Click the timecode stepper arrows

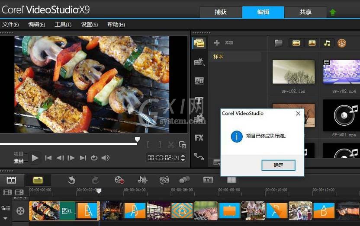coord(183,158)
